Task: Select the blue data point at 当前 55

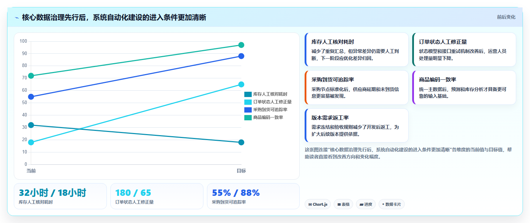Action: tap(31, 97)
